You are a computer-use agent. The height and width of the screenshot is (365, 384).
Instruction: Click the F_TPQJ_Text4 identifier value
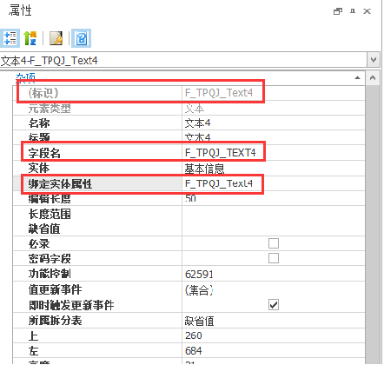tap(219, 93)
